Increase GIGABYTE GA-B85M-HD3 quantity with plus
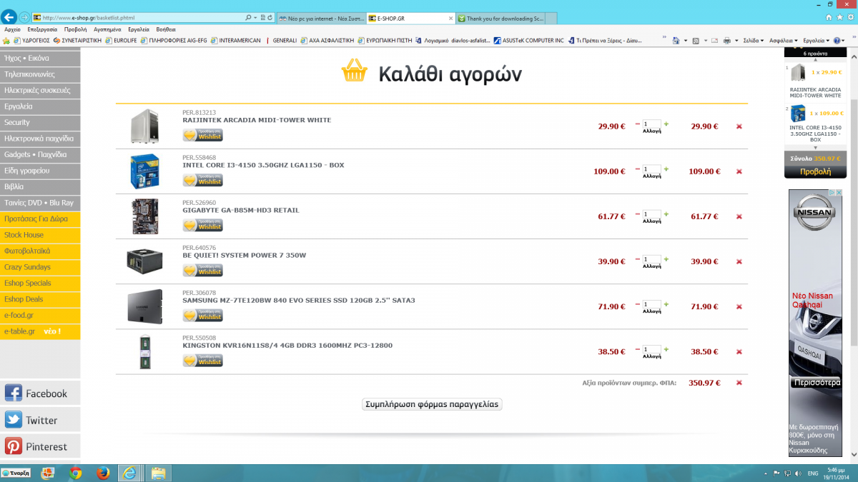The height and width of the screenshot is (482, 858). pos(666,214)
